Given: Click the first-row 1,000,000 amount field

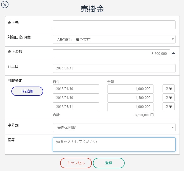Looking at the screenshot, I should [130, 89].
